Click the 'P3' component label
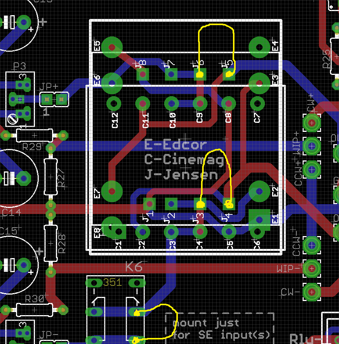This screenshot has height=344, width=339. pos(19,66)
